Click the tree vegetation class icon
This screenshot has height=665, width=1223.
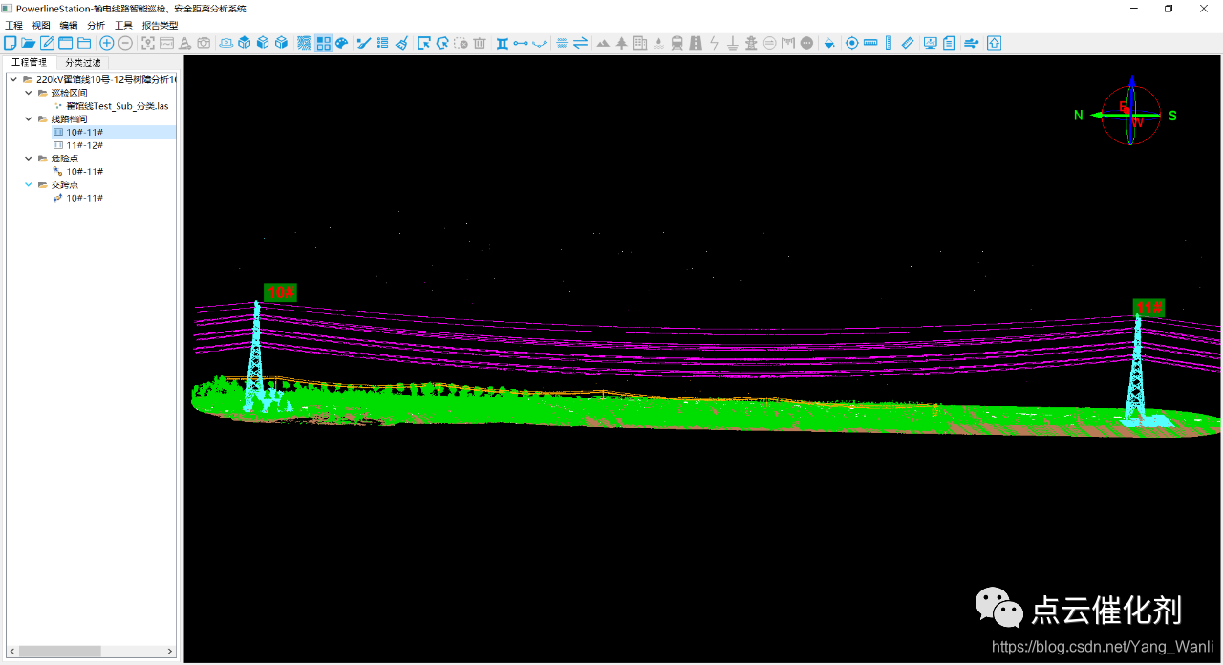pyautogui.click(x=622, y=43)
